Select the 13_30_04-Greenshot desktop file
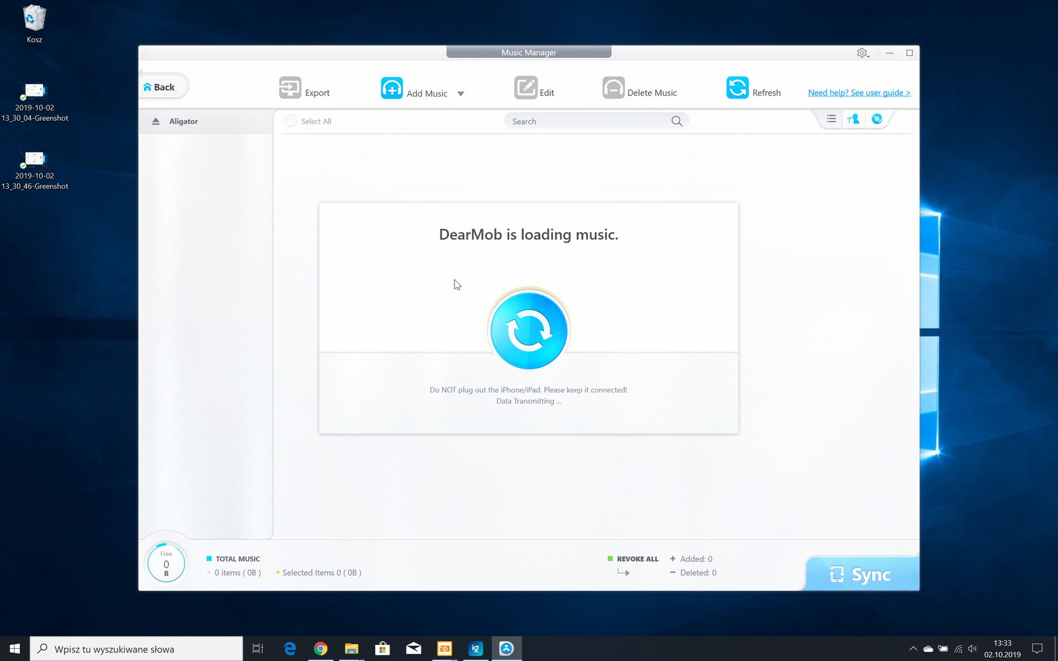Viewport: 1058px width, 661px height. 34,101
